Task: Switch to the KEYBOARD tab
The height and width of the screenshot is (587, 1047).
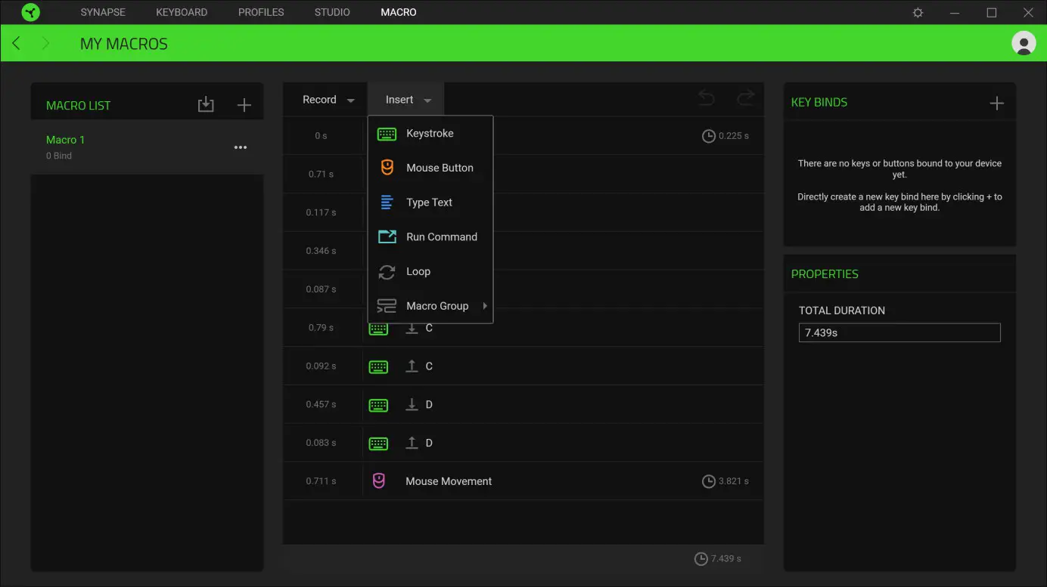Action: pos(182,12)
